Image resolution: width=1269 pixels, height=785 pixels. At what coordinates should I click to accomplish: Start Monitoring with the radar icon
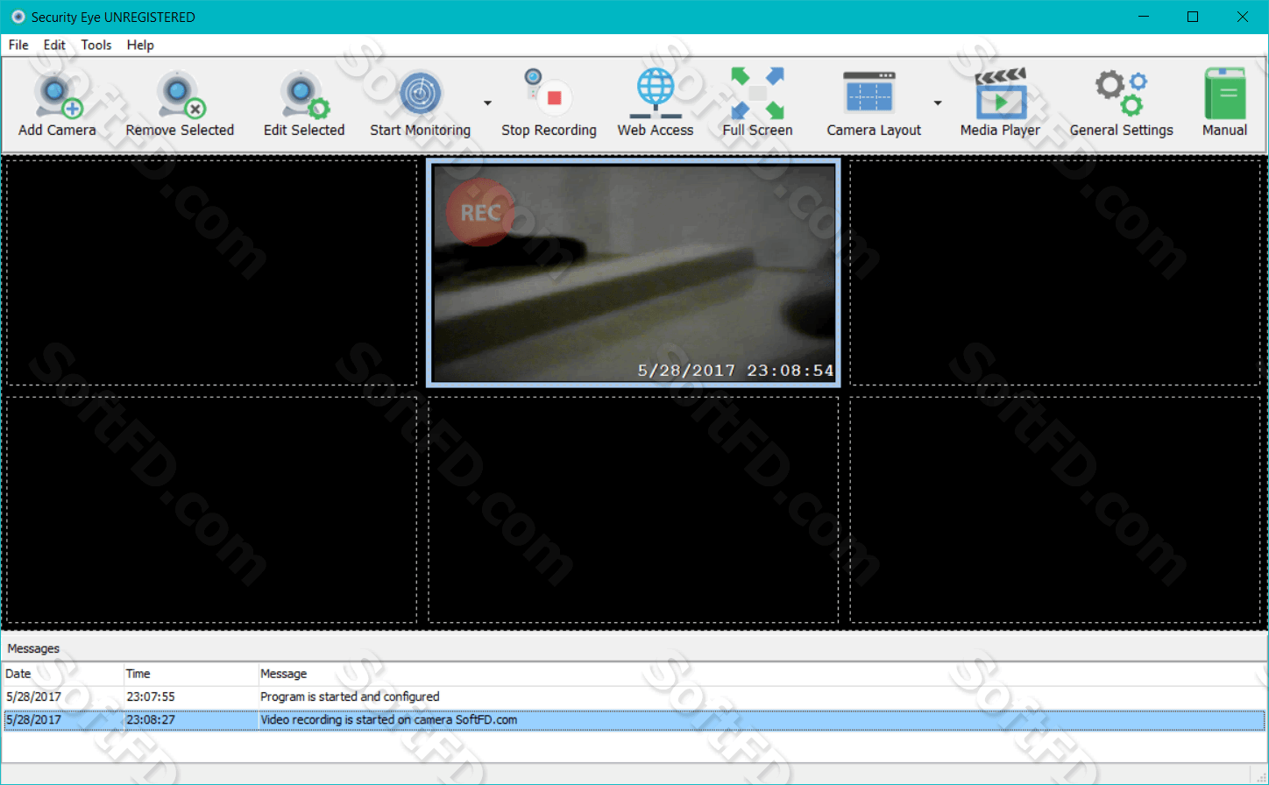point(421,103)
